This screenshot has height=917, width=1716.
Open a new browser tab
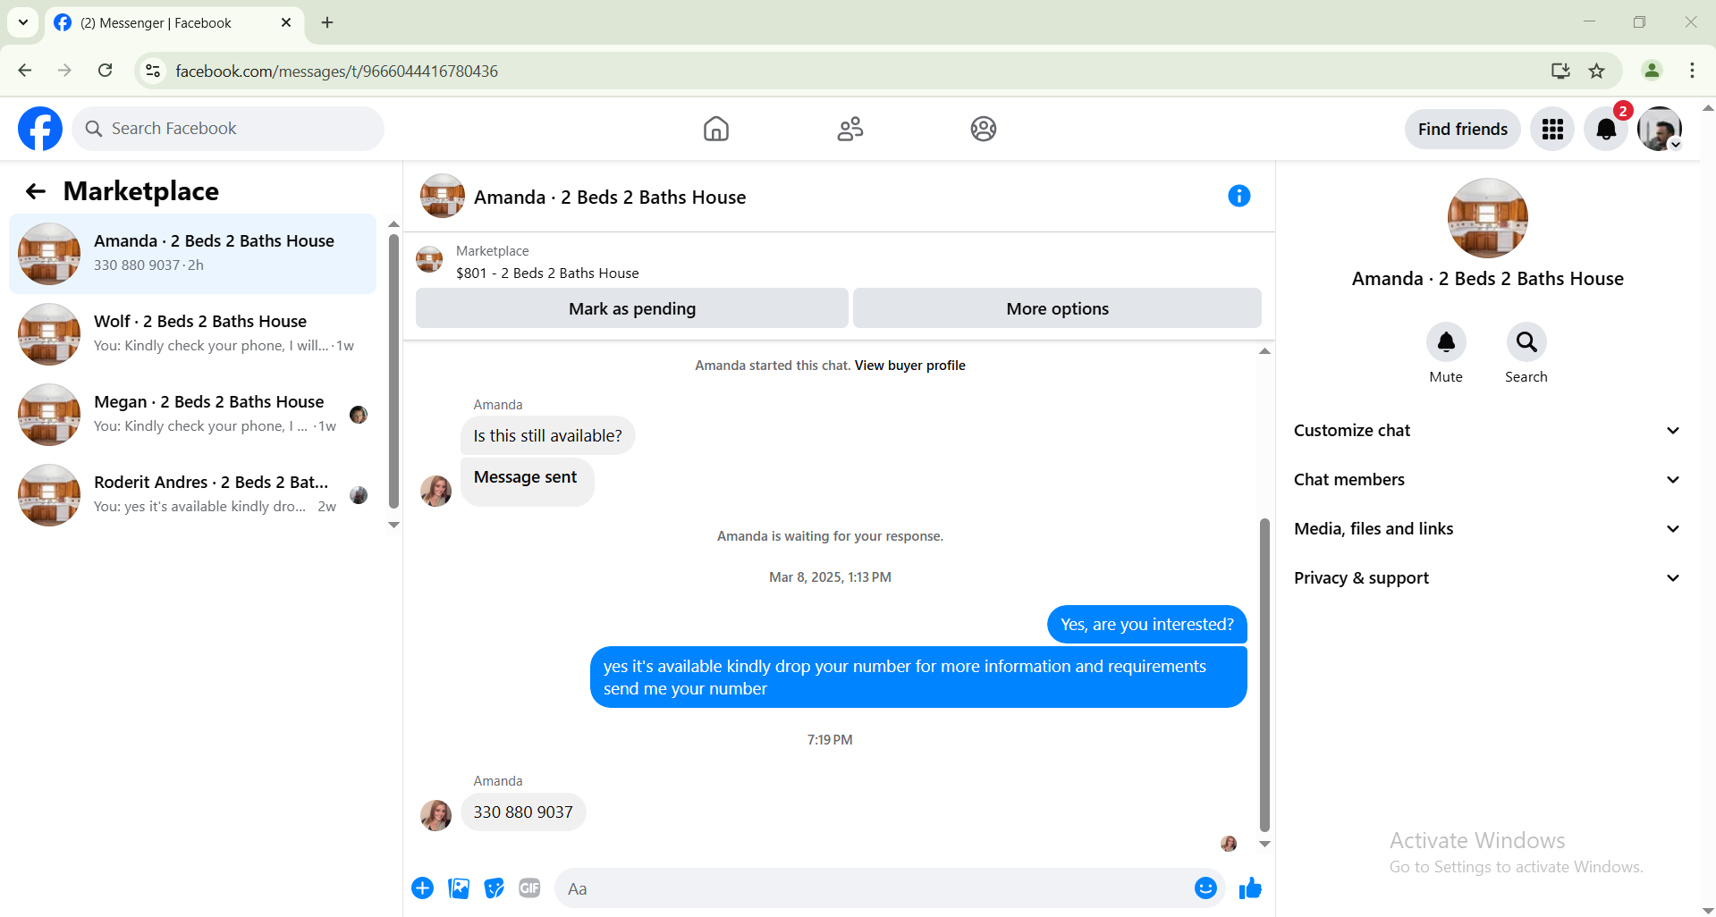coord(327,22)
